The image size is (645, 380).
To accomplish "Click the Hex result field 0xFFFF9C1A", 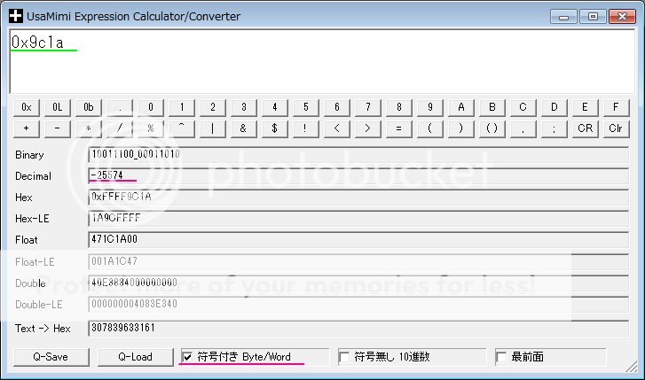I will [358, 198].
